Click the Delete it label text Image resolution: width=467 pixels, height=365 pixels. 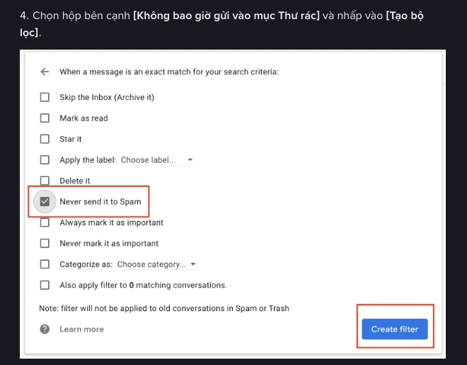pyautogui.click(x=75, y=181)
